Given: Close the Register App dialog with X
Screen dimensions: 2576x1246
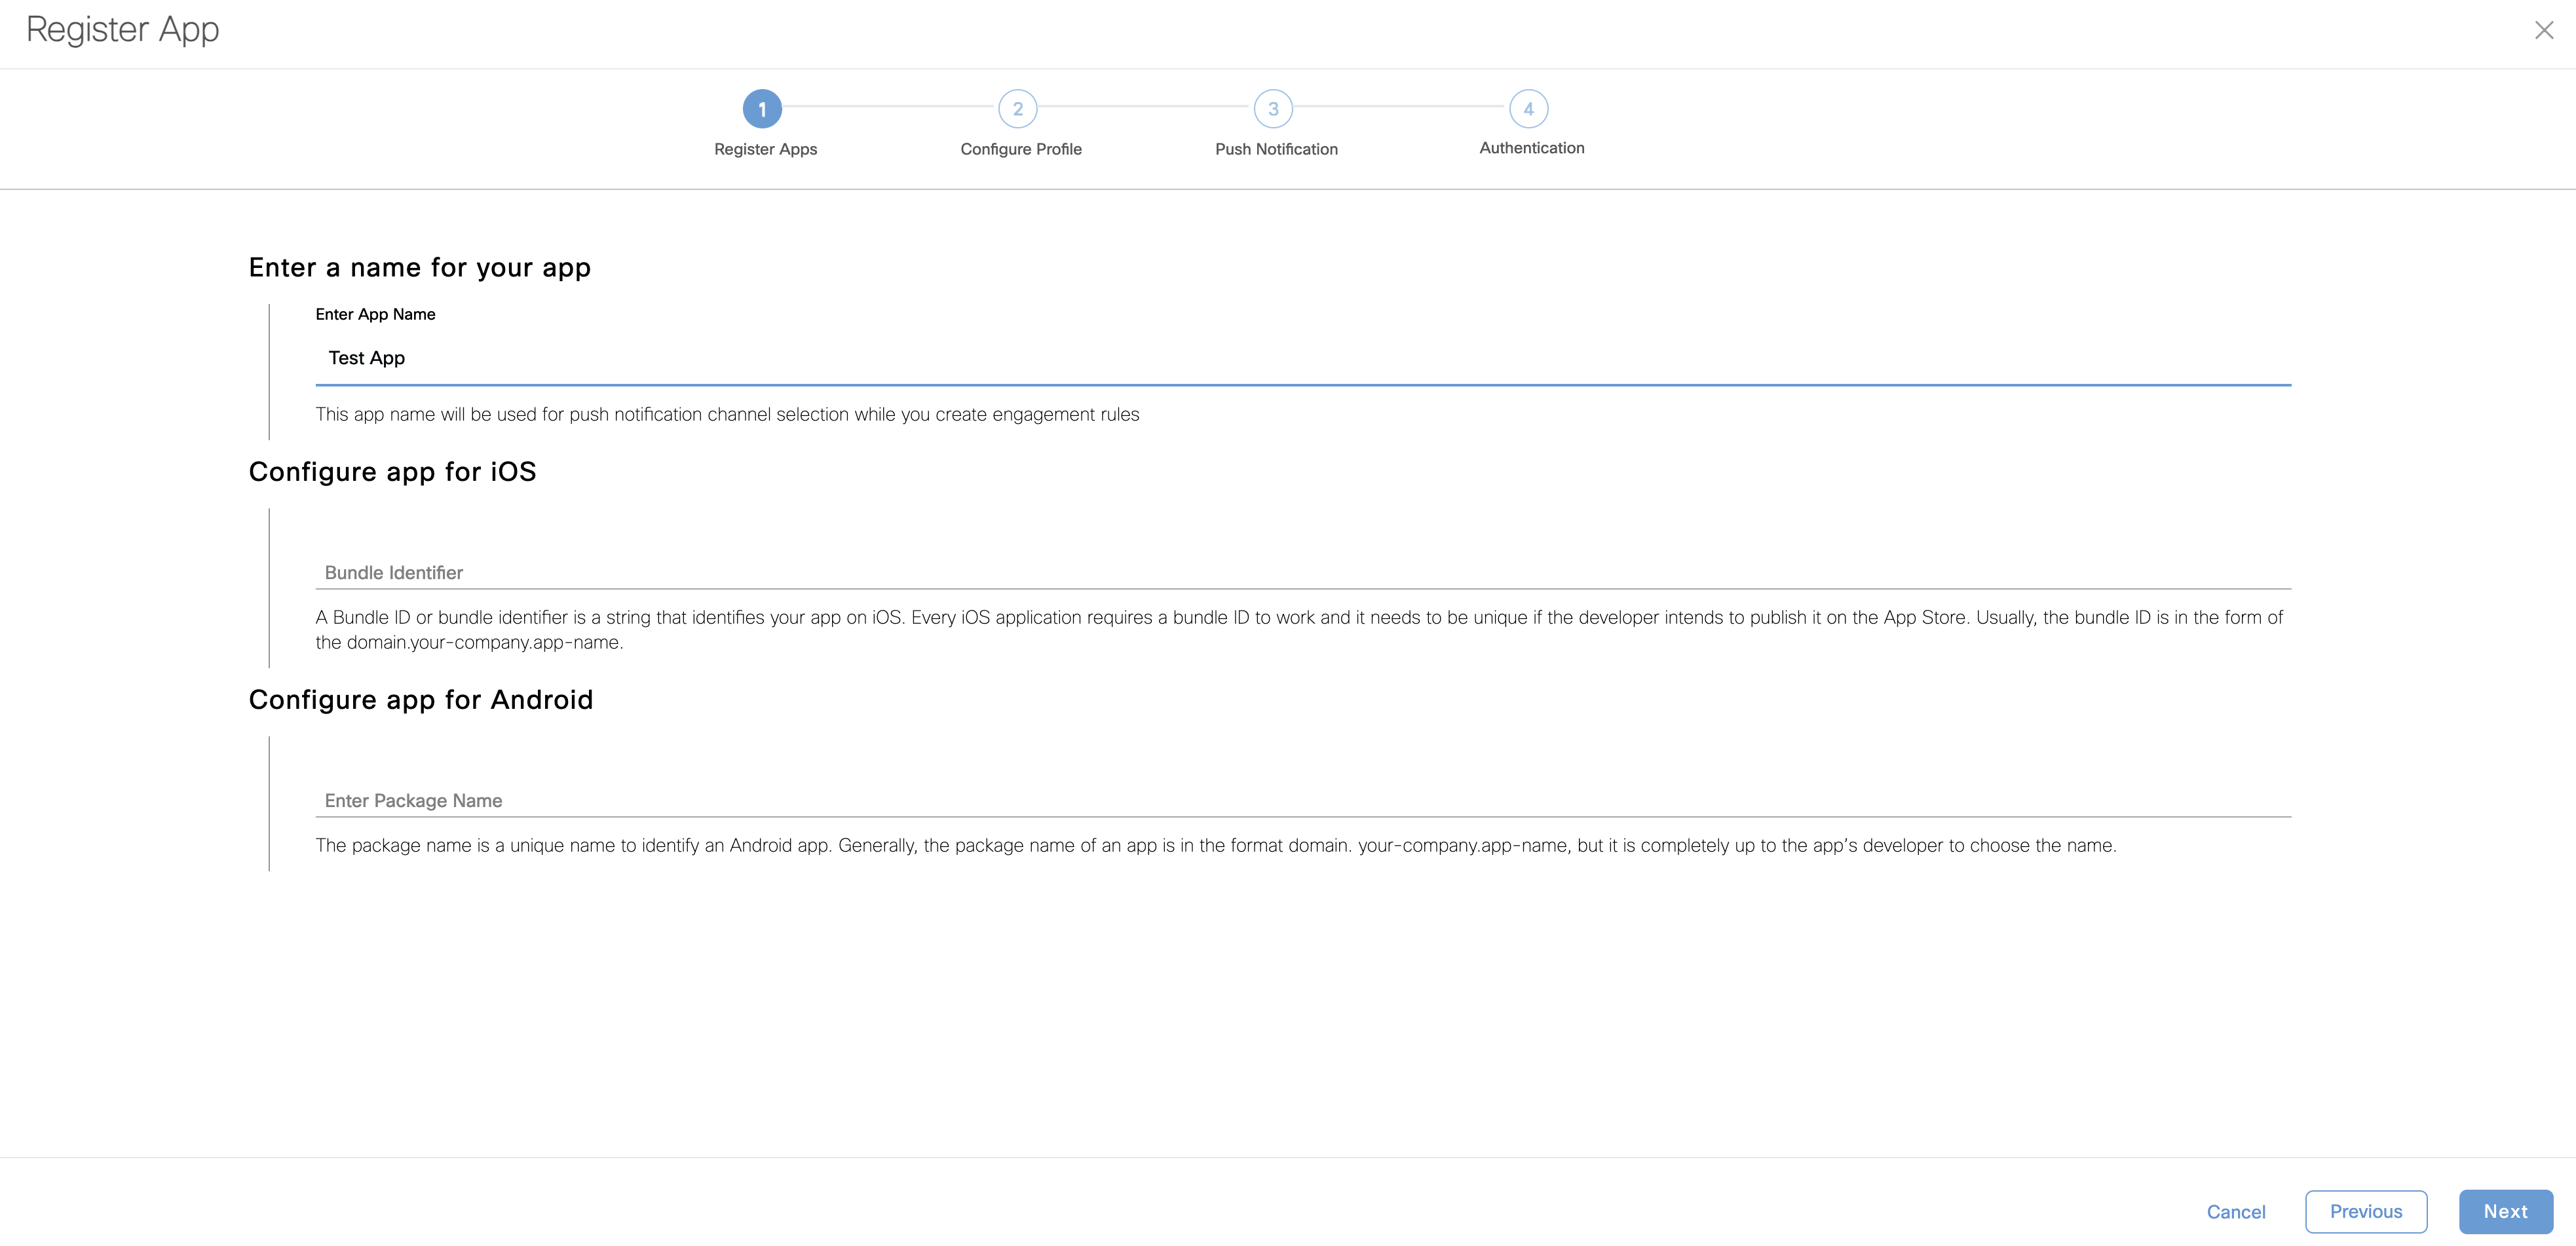Looking at the screenshot, I should click(x=2544, y=31).
